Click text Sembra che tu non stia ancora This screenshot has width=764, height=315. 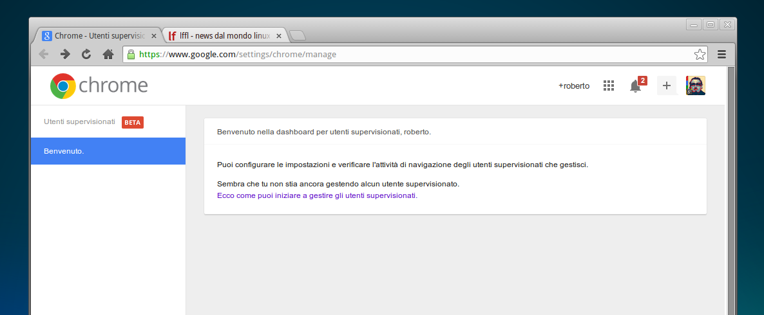(x=338, y=184)
